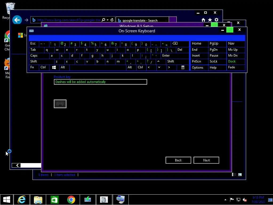Click the PgUp key
The width and height of the screenshot is (273, 205).
pyautogui.click(x=217, y=44)
